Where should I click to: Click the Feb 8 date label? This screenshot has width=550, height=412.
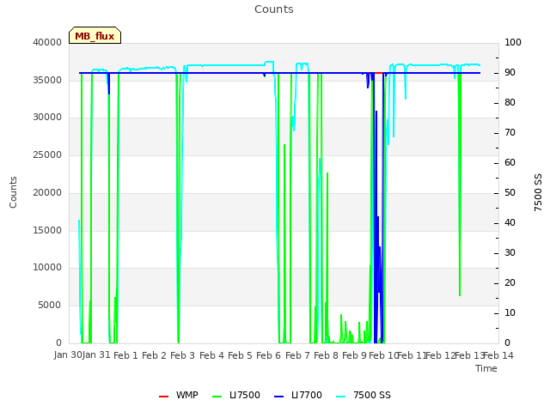326,355
